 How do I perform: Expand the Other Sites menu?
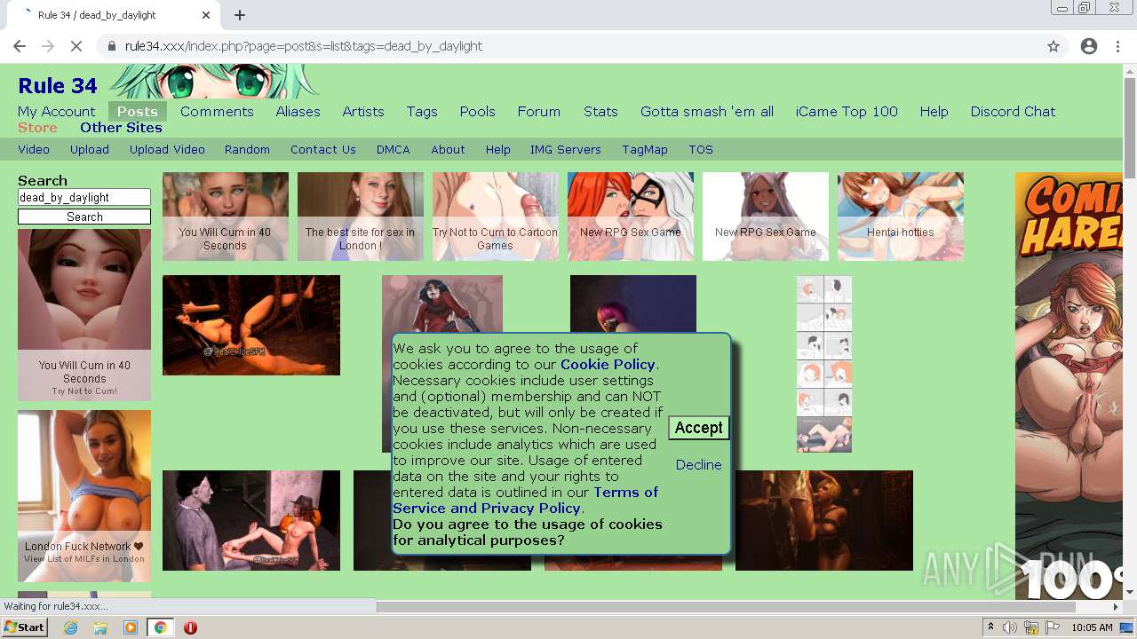pyautogui.click(x=121, y=128)
